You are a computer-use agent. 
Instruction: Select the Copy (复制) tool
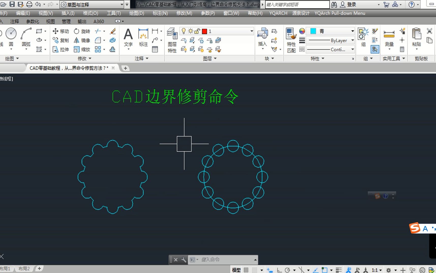click(x=61, y=40)
